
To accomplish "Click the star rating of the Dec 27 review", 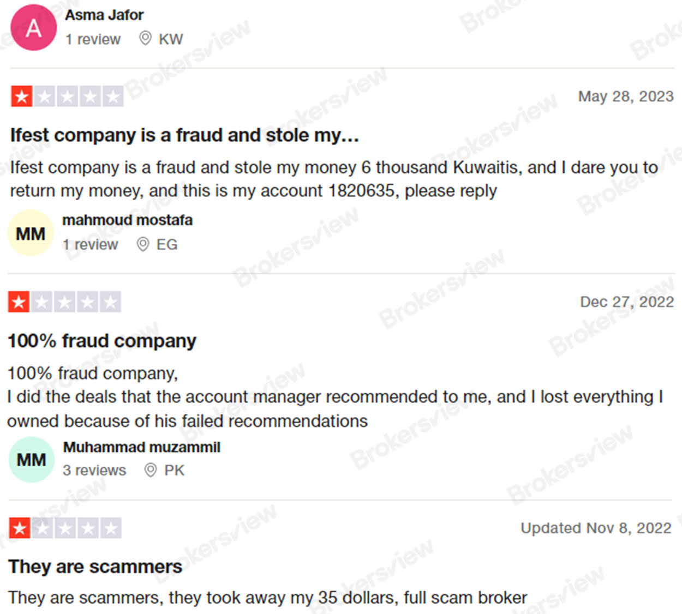I will tap(65, 301).
